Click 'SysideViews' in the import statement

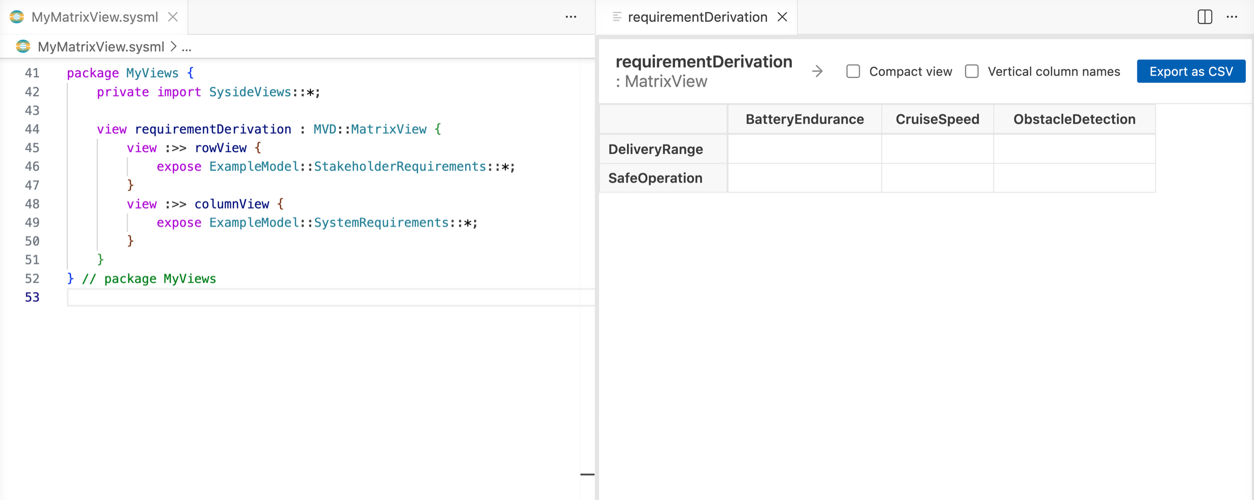coord(250,92)
